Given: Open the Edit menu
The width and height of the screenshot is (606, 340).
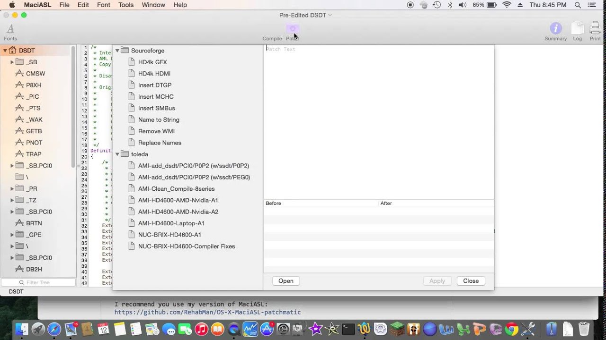Looking at the screenshot, I should [x=83, y=5].
